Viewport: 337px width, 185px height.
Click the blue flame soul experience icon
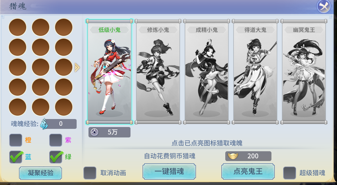[x=44, y=124]
